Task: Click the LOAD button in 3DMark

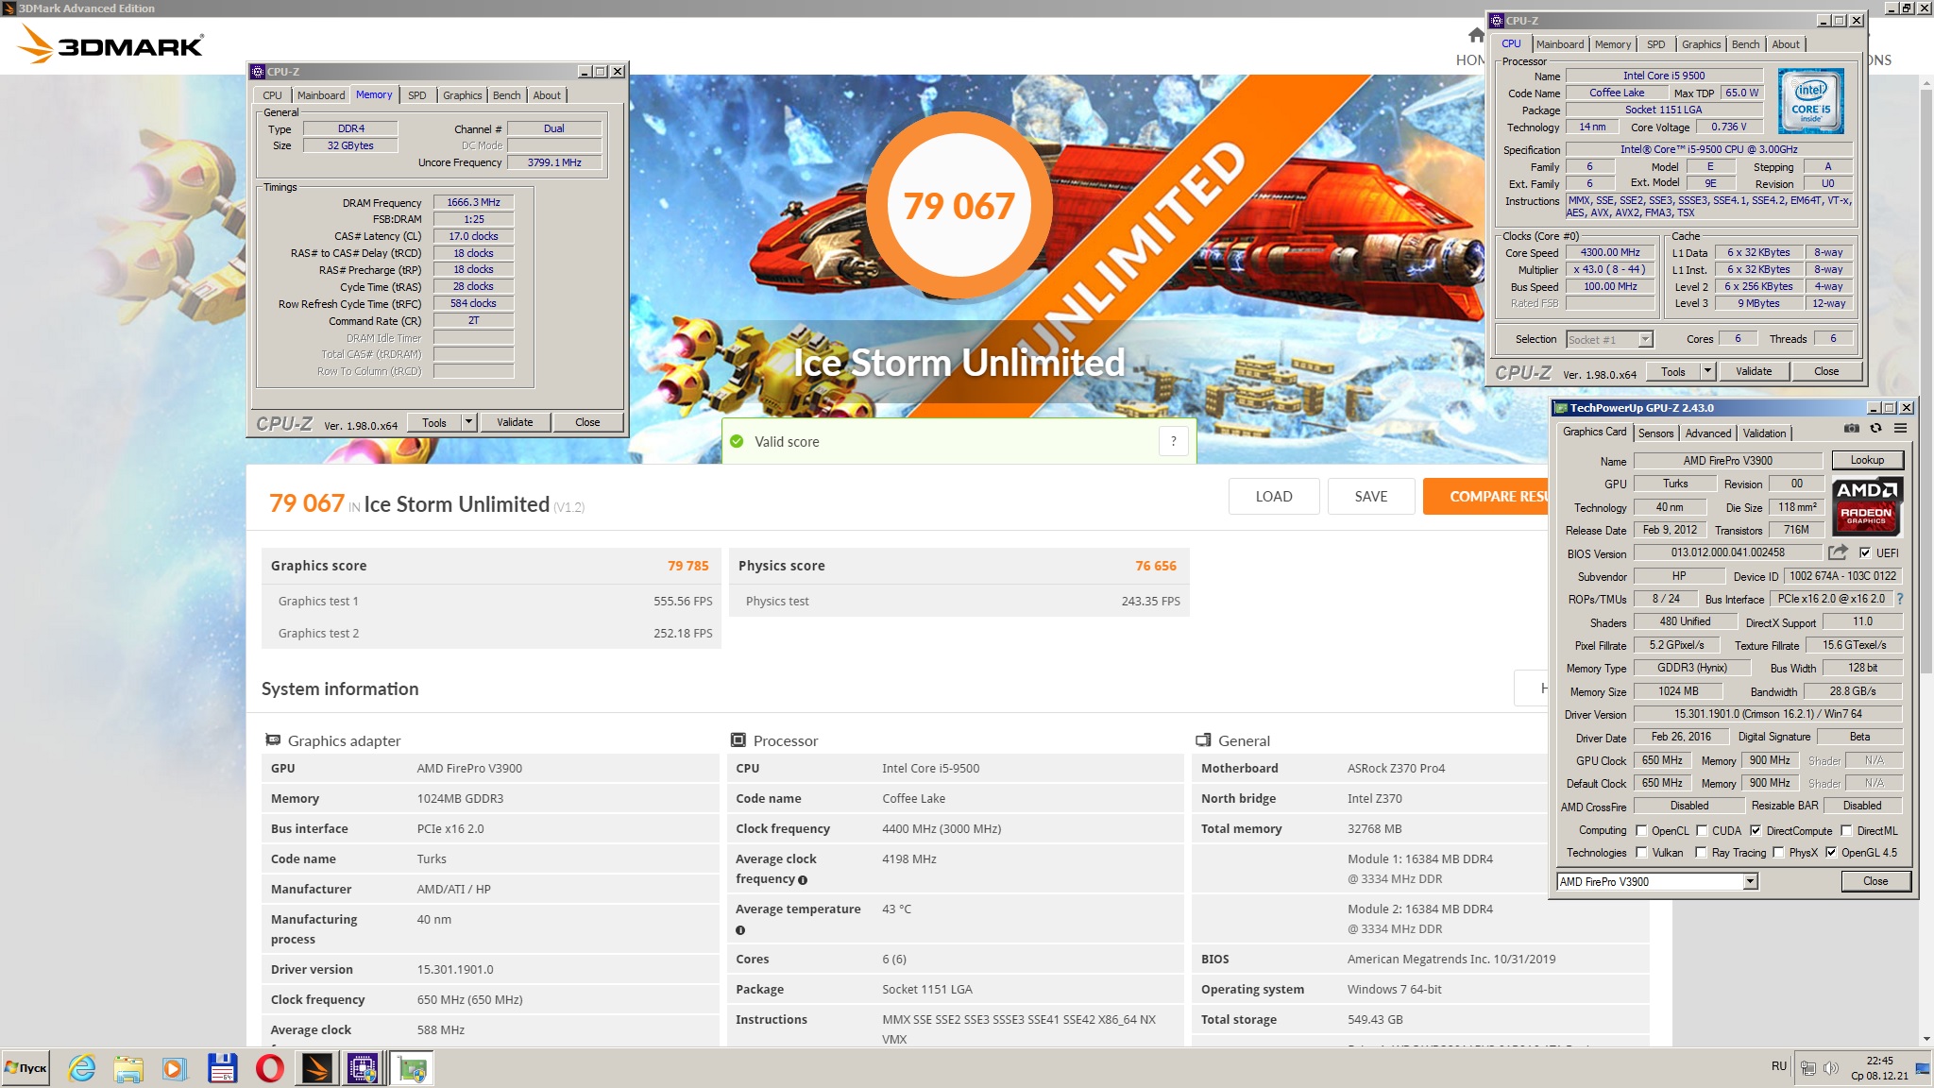Action: coord(1274,497)
